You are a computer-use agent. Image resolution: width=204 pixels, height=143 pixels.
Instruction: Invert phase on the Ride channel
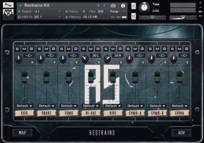click(x=120, y=49)
